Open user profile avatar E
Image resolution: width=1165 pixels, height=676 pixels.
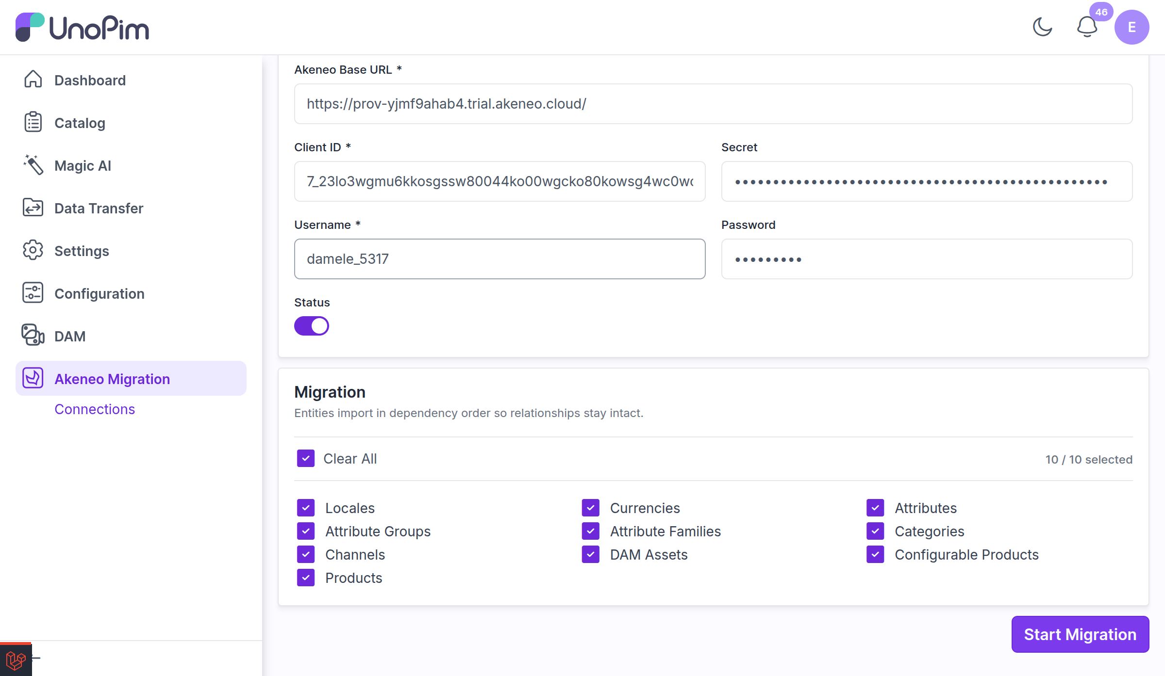pos(1132,27)
